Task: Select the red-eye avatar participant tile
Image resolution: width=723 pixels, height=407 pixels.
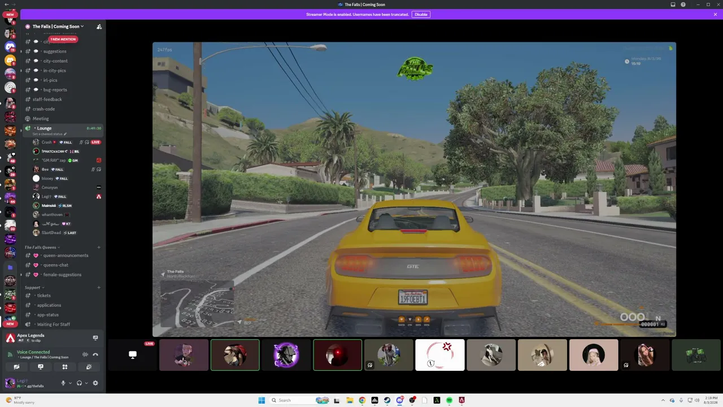Action: pos(338,355)
